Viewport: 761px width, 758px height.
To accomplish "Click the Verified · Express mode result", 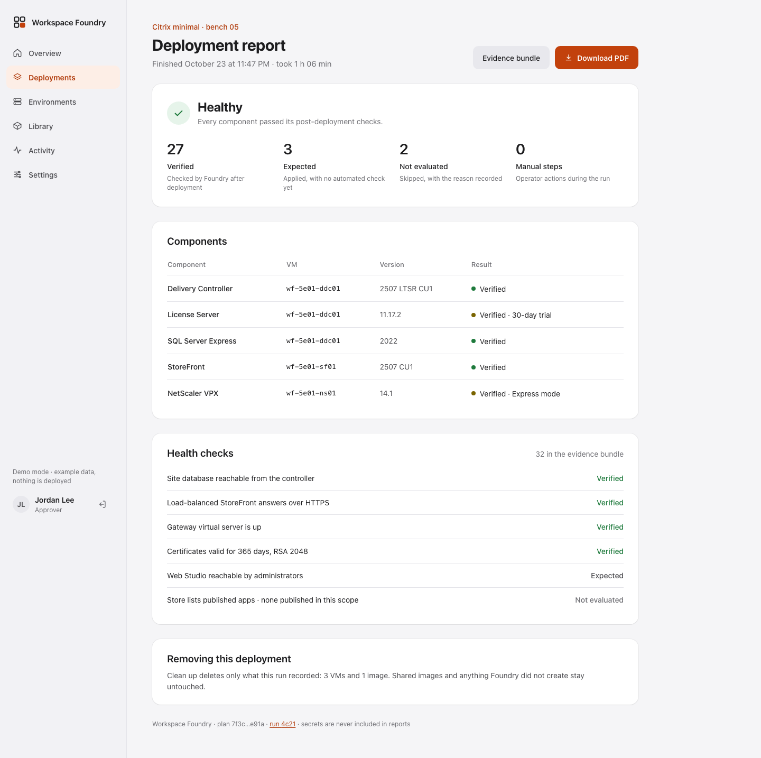I will pyautogui.click(x=516, y=394).
